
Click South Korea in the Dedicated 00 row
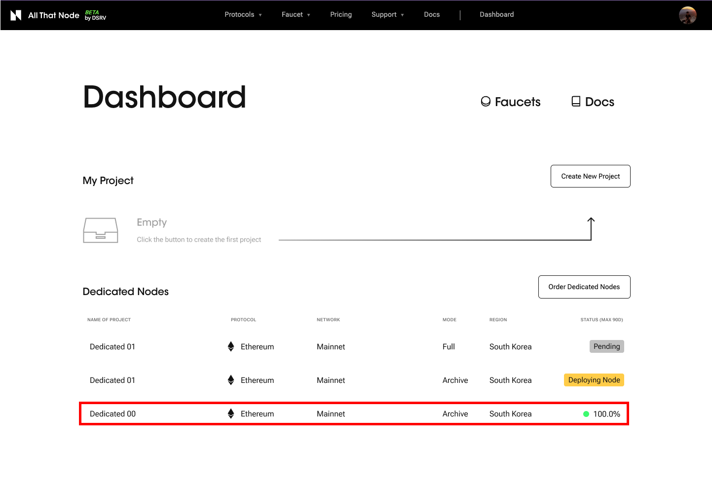pyautogui.click(x=511, y=414)
